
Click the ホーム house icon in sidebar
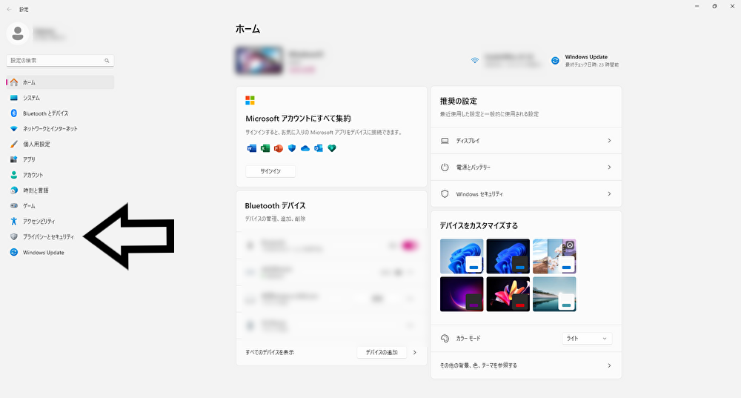[14, 82]
